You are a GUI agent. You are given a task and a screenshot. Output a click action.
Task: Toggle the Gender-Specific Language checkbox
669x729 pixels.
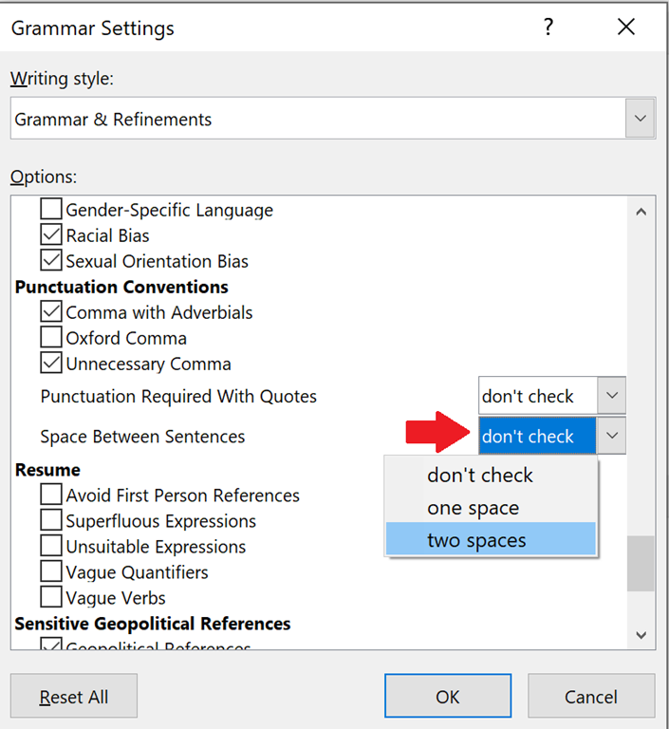(52, 210)
